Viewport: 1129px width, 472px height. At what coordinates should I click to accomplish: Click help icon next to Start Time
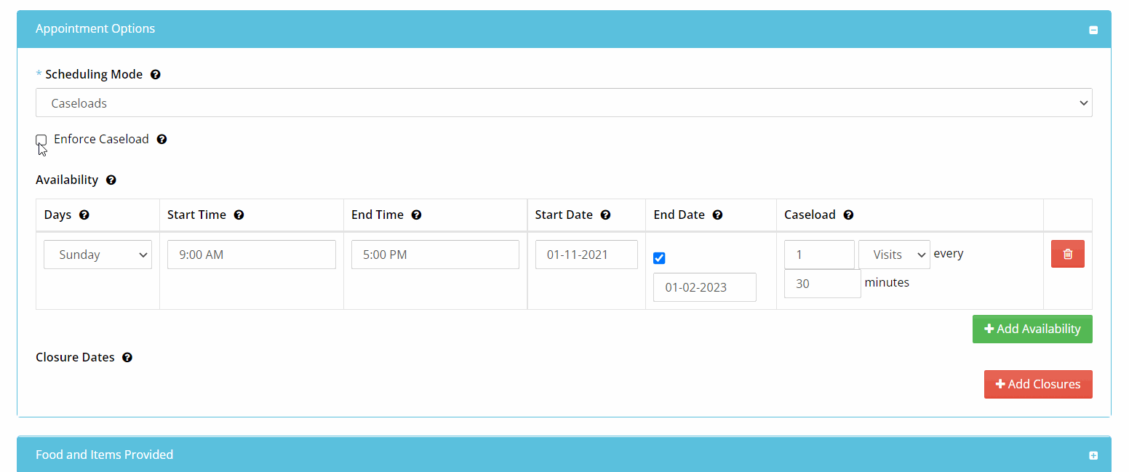(x=239, y=215)
